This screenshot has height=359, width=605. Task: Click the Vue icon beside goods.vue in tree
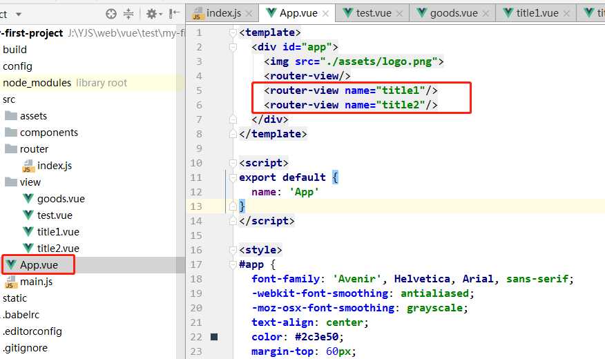(x=28, y=199)
